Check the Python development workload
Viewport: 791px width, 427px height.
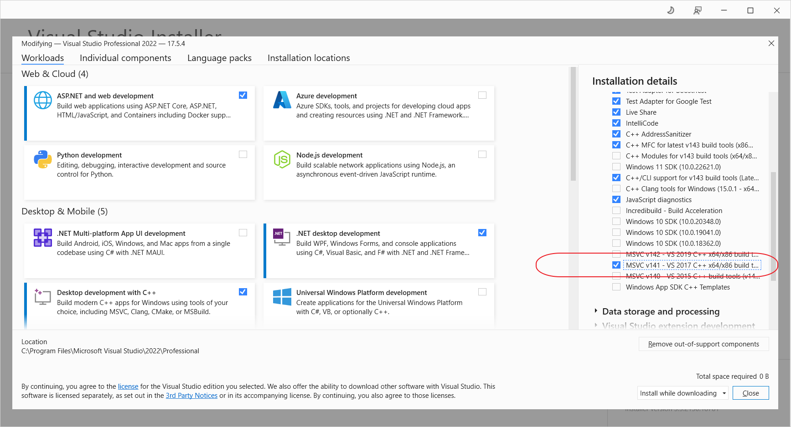243,154
